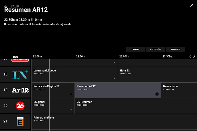Click the 23.00hs. time header
Screen dimensions: 197x131
pyautogui.click(x=124, y=56)
